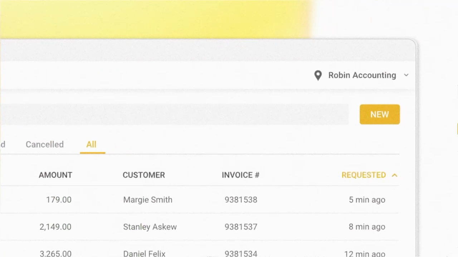Select invoice number 9381534
458x257 pixels.
click(241, 253)
